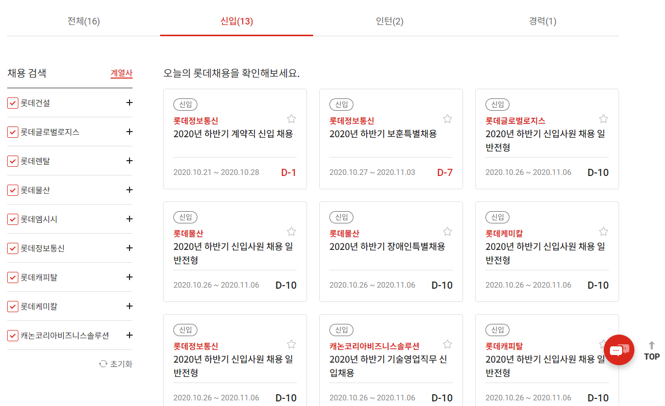Open the 인턴(2) tab

[390, 21]
